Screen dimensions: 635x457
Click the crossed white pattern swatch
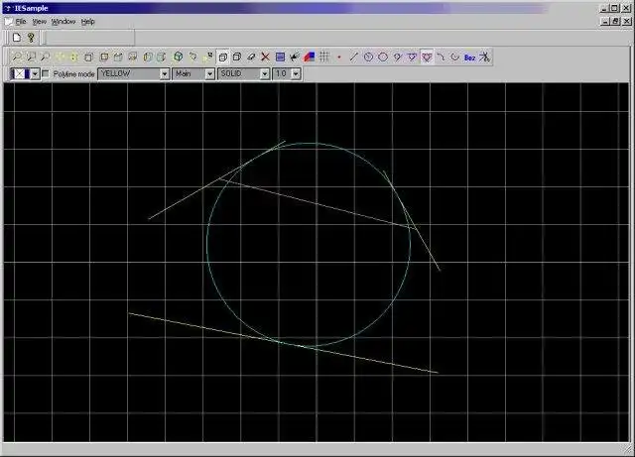pyautogui.click(x=20, y=74)
